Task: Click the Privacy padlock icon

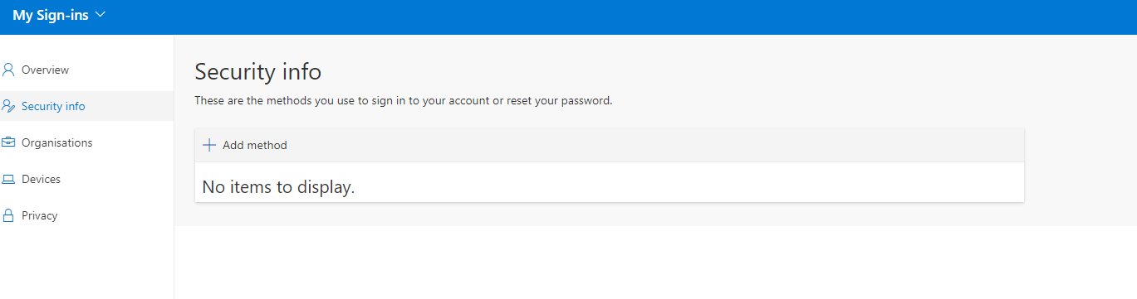Action: pyautogui.click(x=8, y=215)
